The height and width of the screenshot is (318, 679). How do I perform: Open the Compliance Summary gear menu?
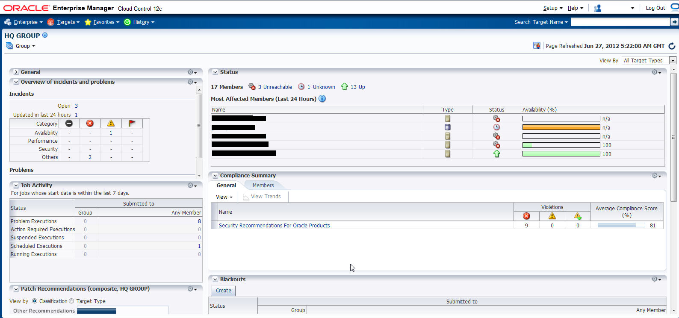pyautogui.click(x=656, y=176)
